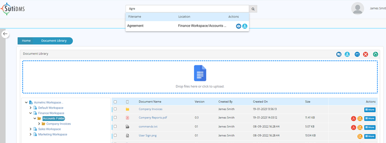Select Company Invoices subfolder in the tree

click(59, 124)
